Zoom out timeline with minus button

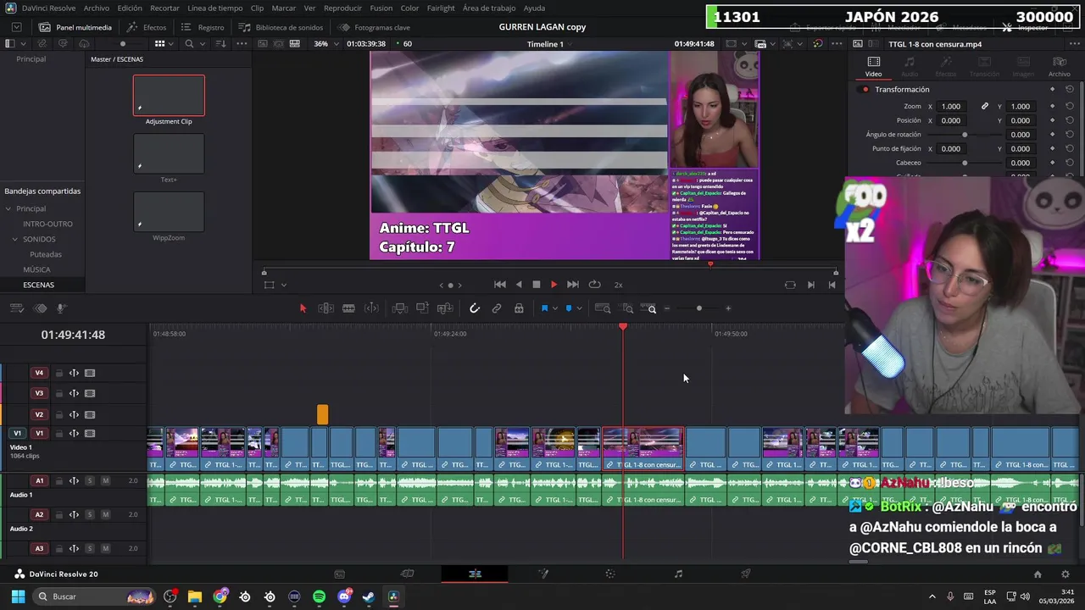point(667,308)
